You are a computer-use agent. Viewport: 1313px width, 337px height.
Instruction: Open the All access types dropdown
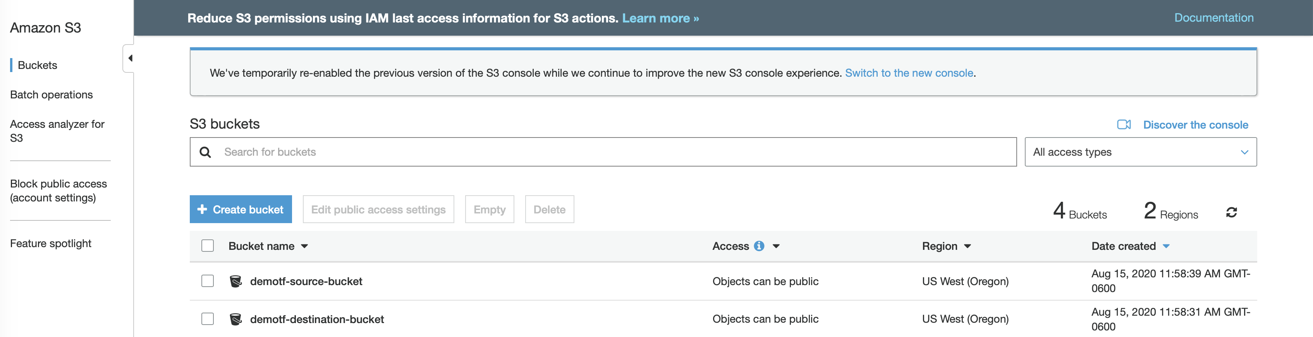tap(1140, 152)
